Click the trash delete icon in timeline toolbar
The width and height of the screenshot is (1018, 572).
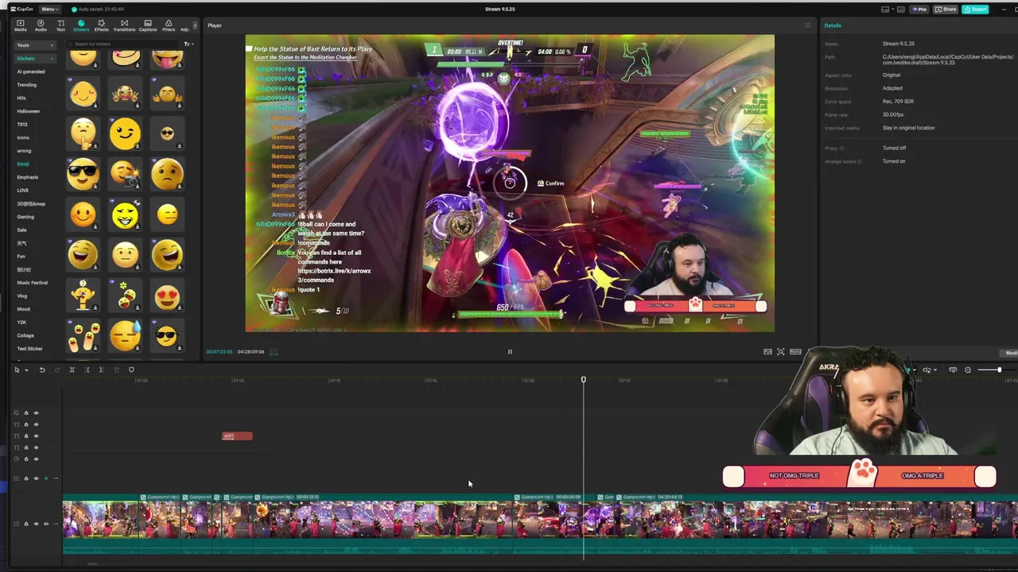[117, 369]
